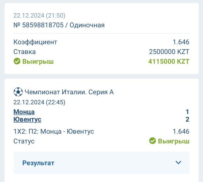Click the coefficient value 1.646 in the summary
Viewport: 203px width, 182px height.
point(181,42)
